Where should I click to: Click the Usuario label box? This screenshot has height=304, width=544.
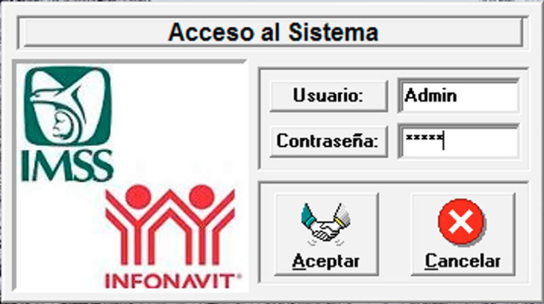[x=328, y=96]
